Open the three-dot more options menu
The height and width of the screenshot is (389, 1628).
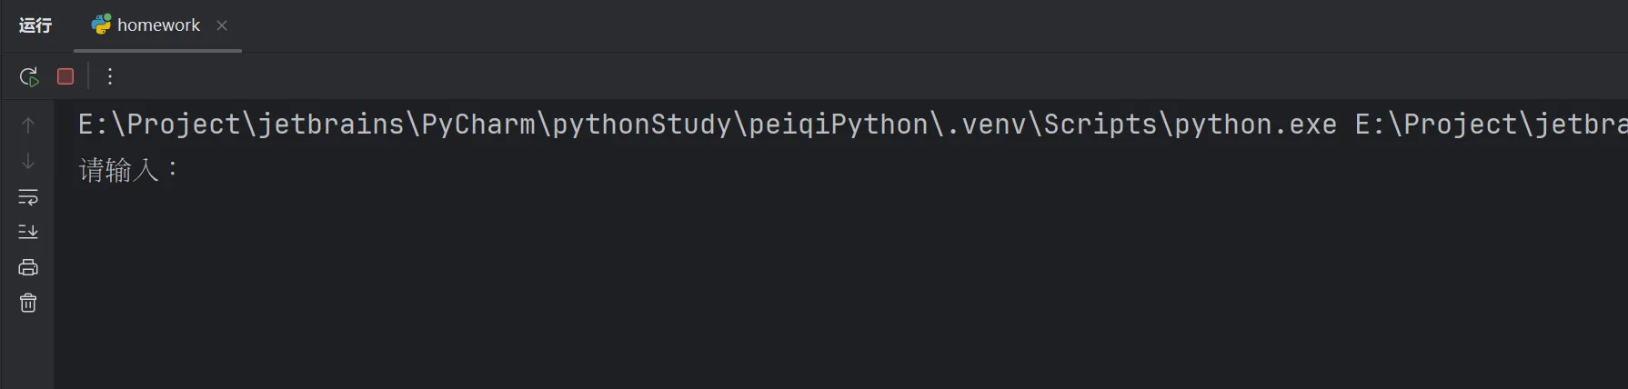pyautogui.click(x=110, y=76)
